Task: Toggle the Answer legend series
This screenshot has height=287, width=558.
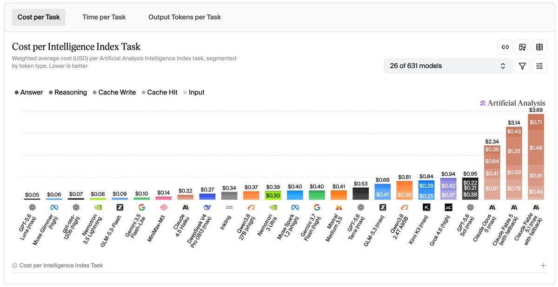Action: (x=29, y=92)
